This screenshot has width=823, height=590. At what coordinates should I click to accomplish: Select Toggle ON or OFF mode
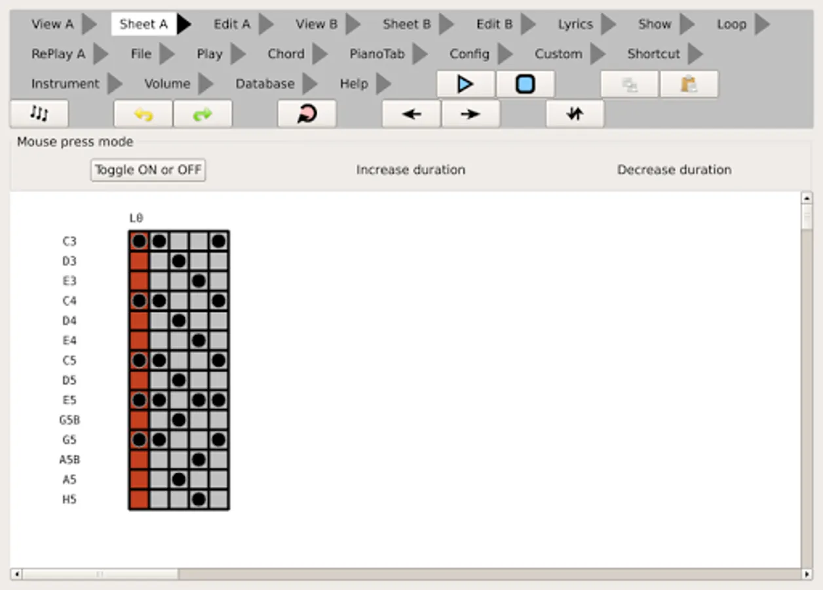coord(148,170)
